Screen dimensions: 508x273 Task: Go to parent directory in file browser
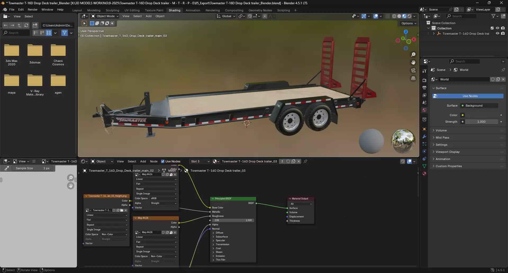point(19,25)
